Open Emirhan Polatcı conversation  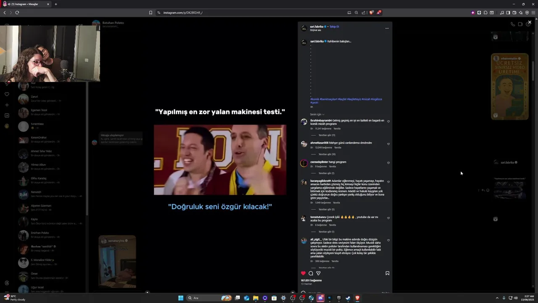pos(51,235)
